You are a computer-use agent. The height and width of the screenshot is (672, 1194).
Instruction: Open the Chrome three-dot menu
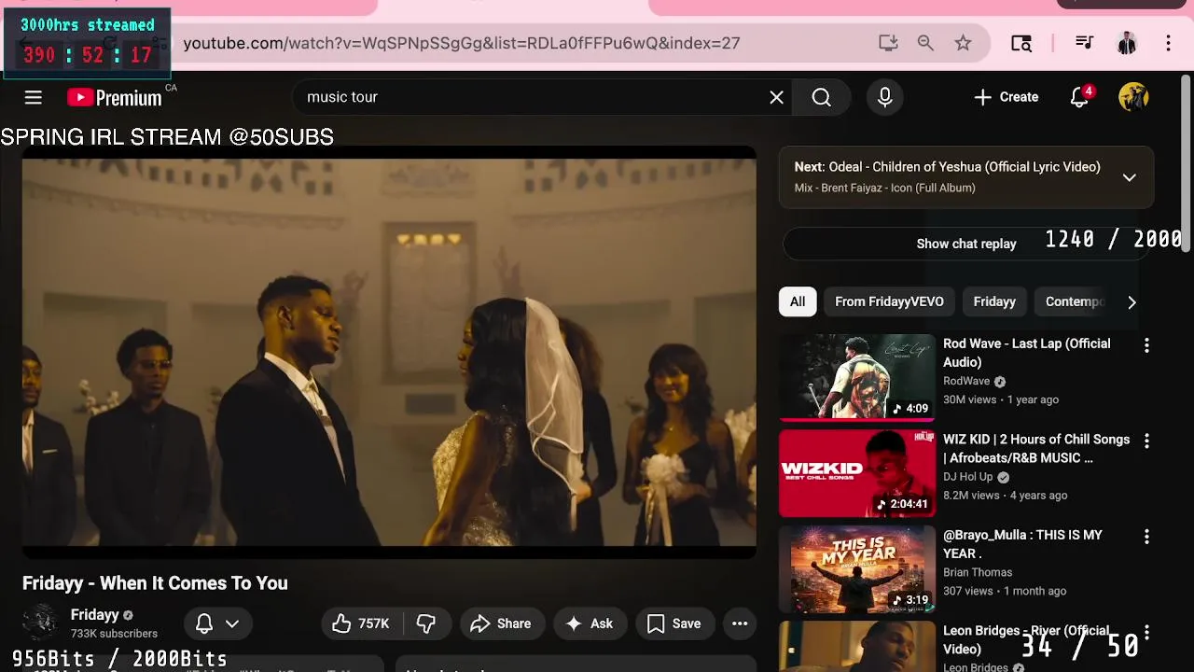coord(1168,43)
